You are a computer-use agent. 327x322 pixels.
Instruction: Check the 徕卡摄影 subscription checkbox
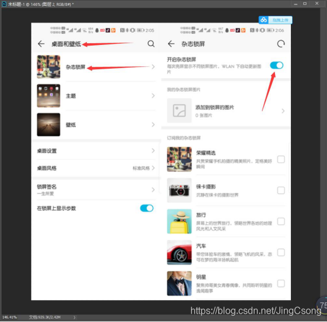point(281,190)
